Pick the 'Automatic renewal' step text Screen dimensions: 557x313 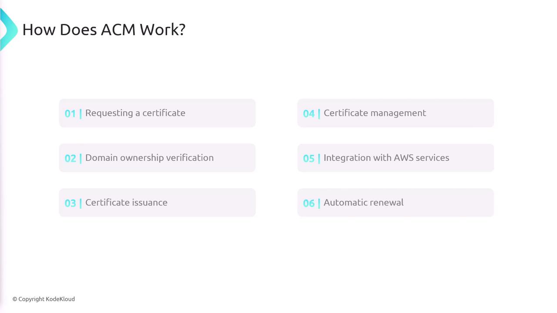[x=363, y=203]
